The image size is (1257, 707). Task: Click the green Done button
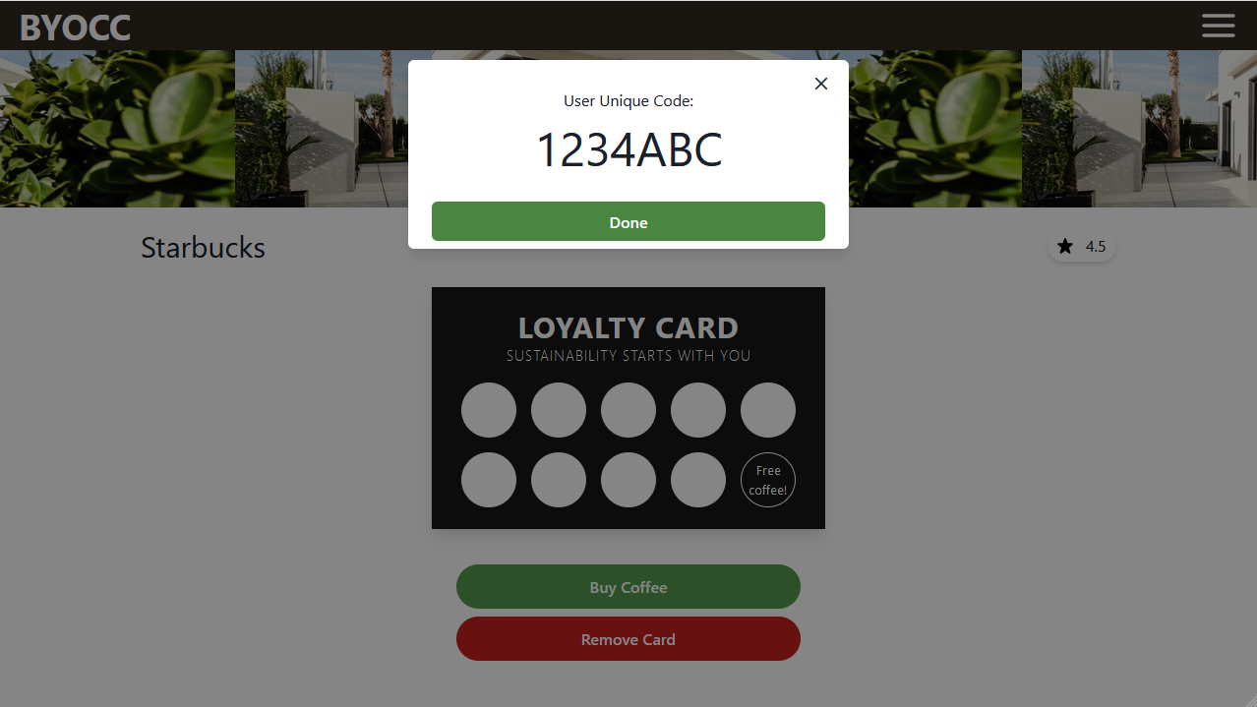(x=628, y=221)
